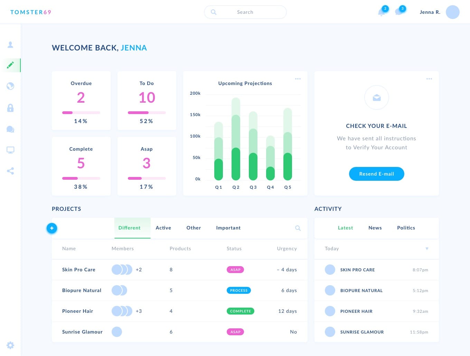Select the monitor display sidebar icon
Image resolution: width=470 pixels, height=356 pixels.
(10, 150)
